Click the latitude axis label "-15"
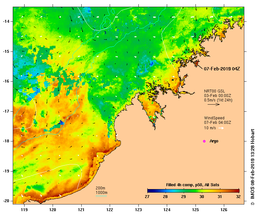The height and width of the screenshot is (215, 258). coord(6,52)
